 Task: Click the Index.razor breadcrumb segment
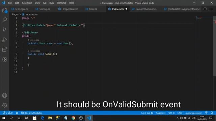pyautogui.click(x=31, y=14)
